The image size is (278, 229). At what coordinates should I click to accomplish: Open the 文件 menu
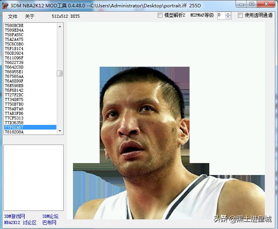(13, 17)
